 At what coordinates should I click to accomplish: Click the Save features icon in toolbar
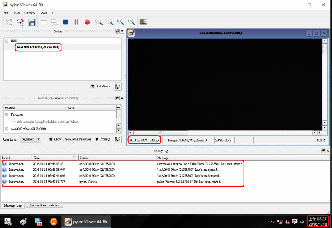point(32,22)
